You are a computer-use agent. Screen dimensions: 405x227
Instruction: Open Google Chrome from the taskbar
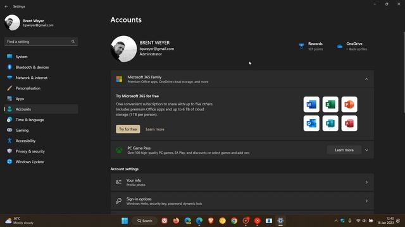[x=234, y=221]
